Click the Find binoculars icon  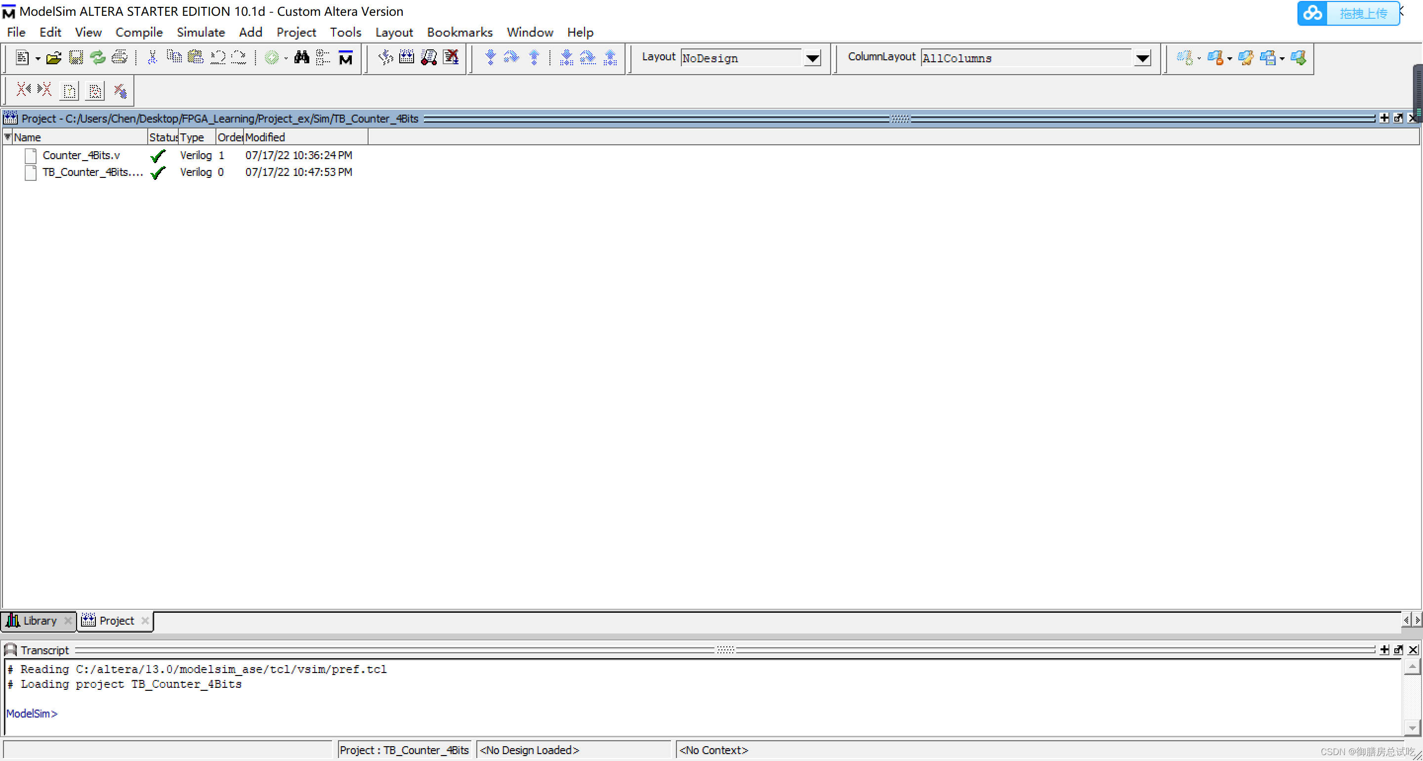tap(301, 57)
